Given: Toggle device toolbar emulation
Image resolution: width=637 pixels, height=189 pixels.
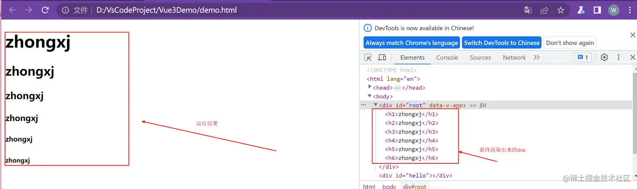Looking at the screenshot, I should point(382,57).
